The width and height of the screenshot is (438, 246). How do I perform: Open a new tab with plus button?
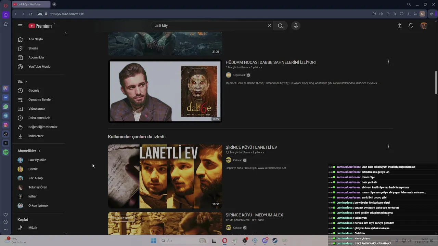point(54,4)
